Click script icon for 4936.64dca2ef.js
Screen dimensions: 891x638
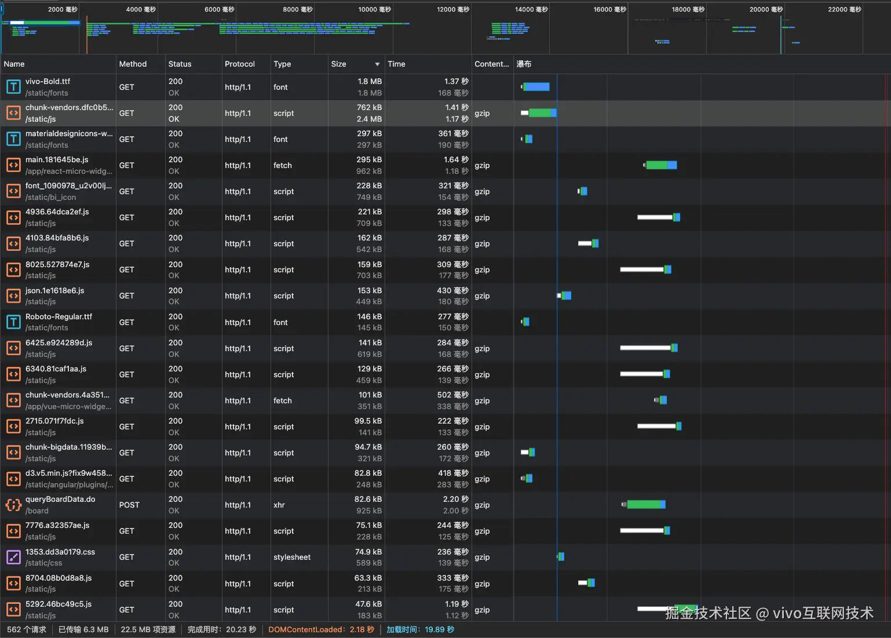click(x=13, y=217)
